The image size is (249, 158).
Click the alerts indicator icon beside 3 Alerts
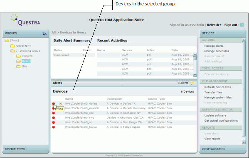click(192, 83)
